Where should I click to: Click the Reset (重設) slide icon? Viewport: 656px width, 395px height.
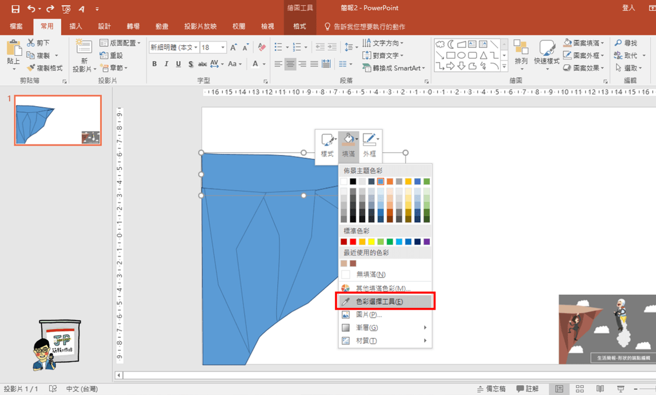coord(104,55)
